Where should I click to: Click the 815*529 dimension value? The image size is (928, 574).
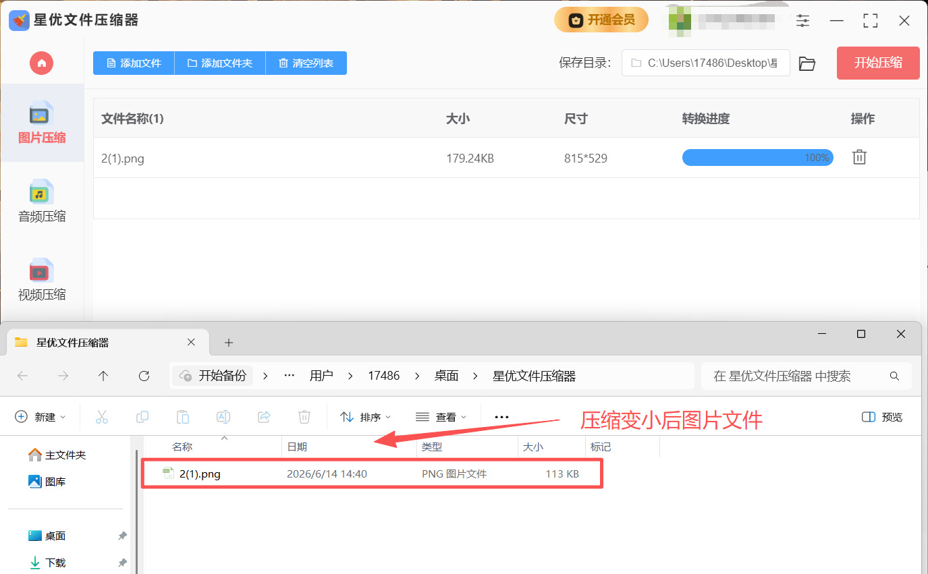[x=586, y=159]
